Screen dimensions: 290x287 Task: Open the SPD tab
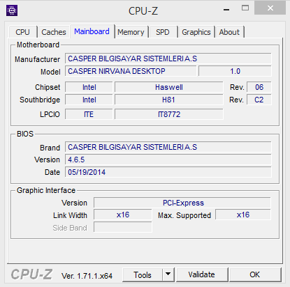pos(163,32)
